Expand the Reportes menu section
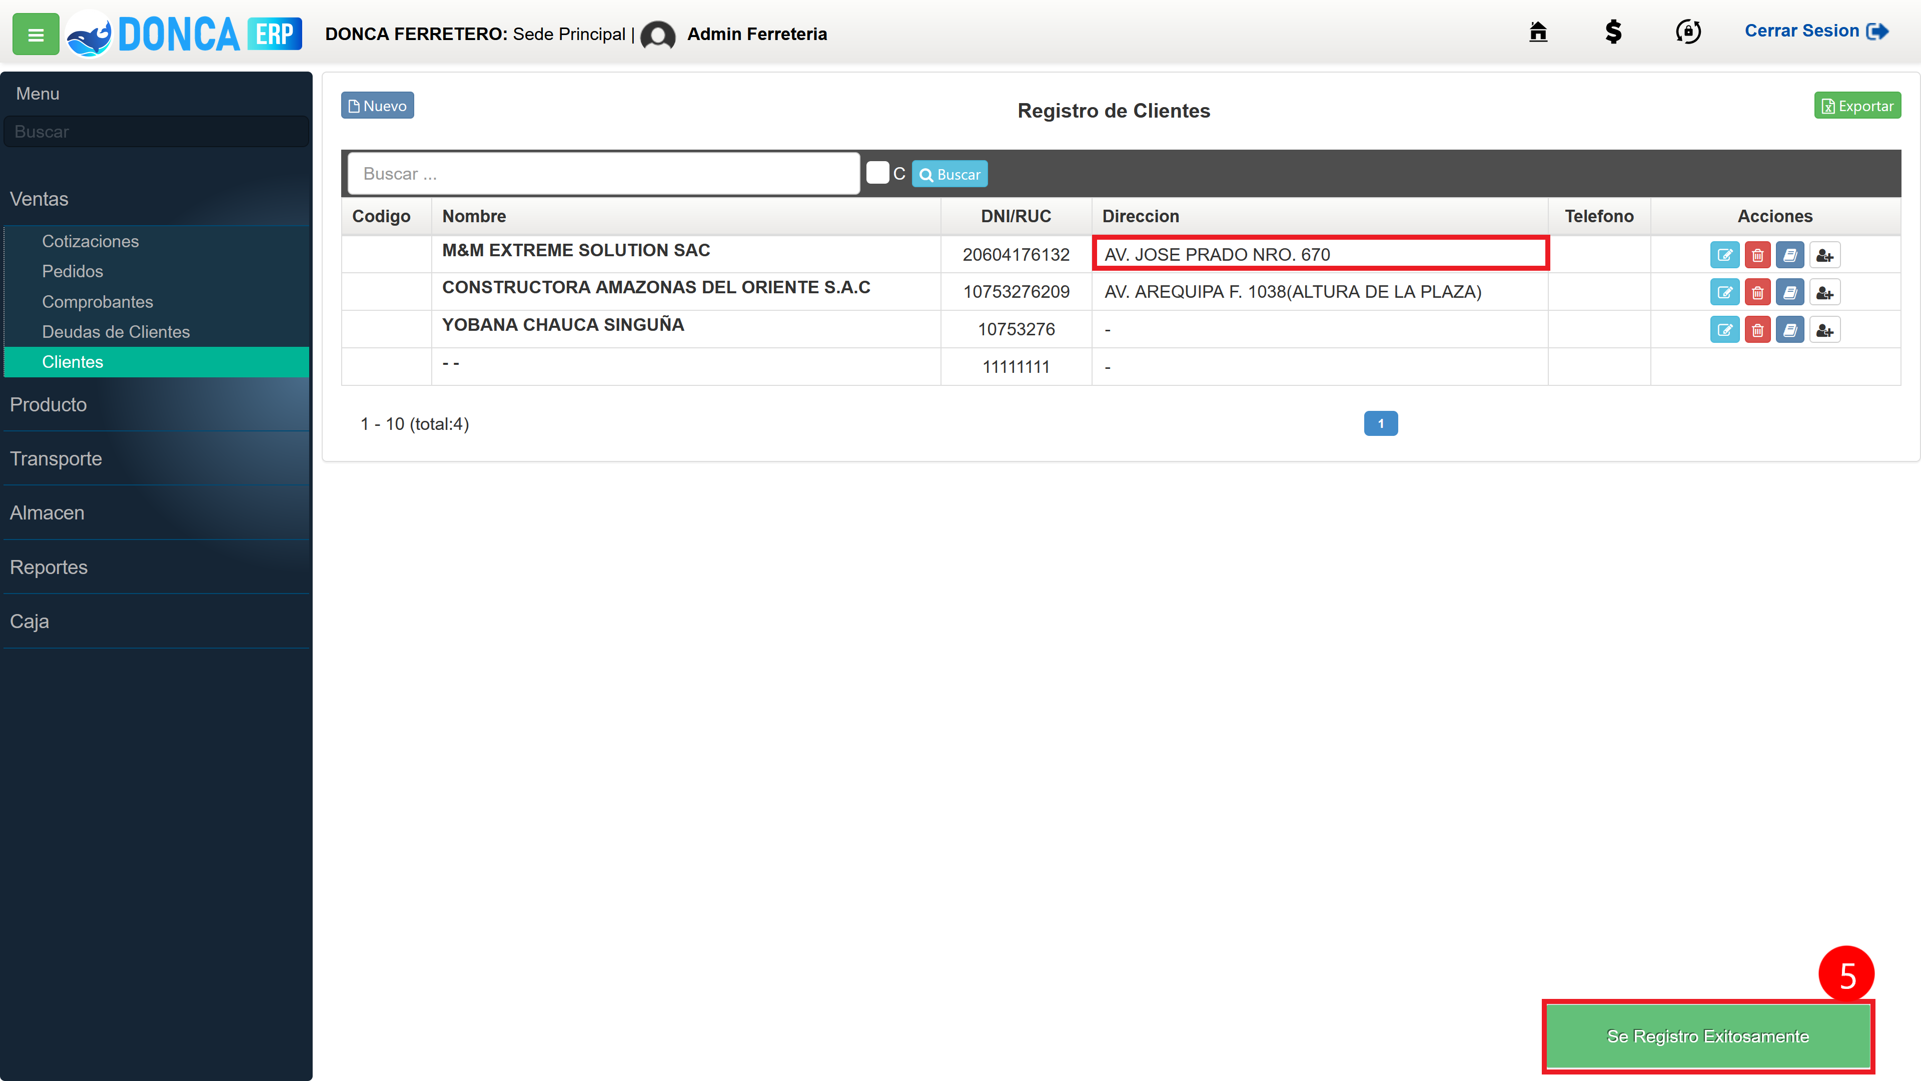1921x1081 pixels. coord(156,567)
